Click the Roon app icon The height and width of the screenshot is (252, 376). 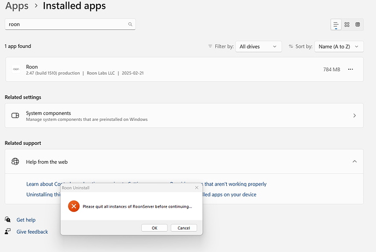[x=16, y=69]
